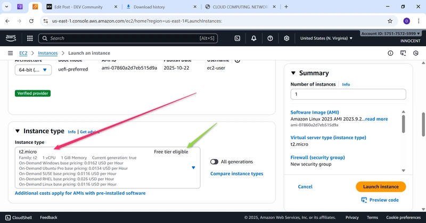The height and width of the screenshot is (223, 426).
Task: Switch to Download history tab
Action: click(149, 7)
